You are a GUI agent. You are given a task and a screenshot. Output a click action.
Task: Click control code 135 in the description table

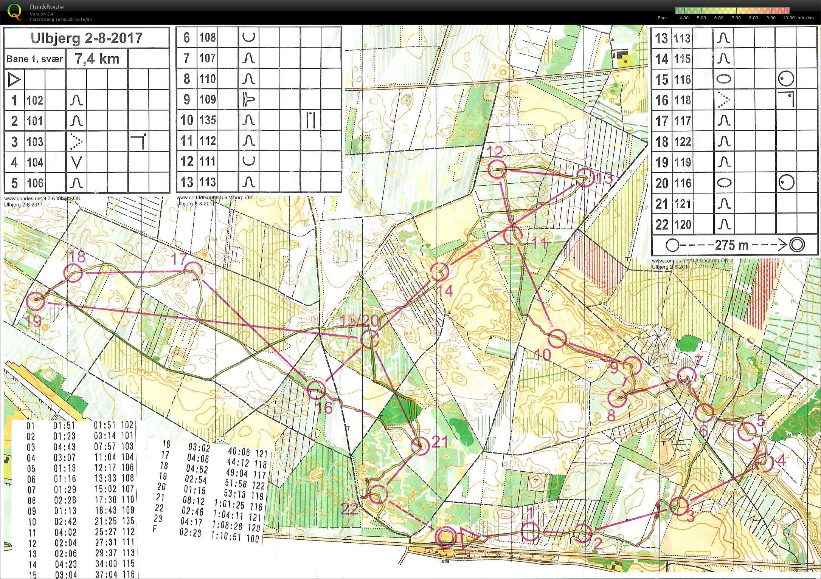point(208,120)
